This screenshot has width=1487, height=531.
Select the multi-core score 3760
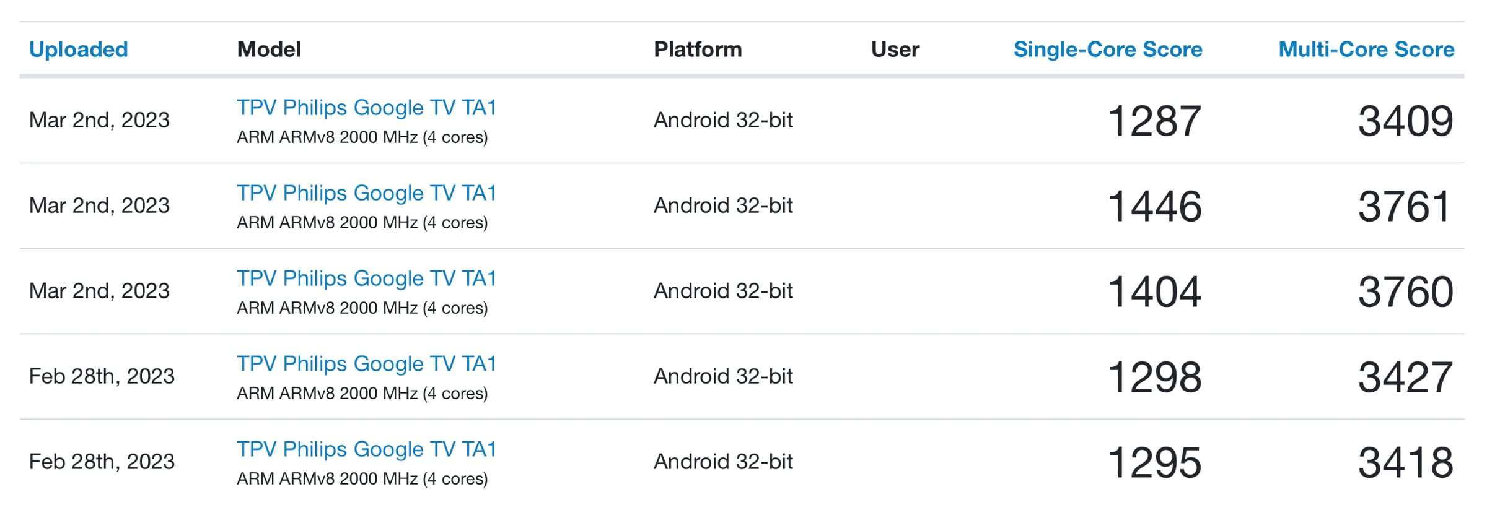(x=1405, y=291)
